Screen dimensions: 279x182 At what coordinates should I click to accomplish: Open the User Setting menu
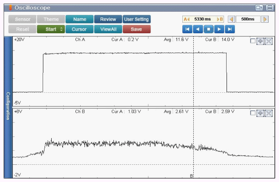137,19
